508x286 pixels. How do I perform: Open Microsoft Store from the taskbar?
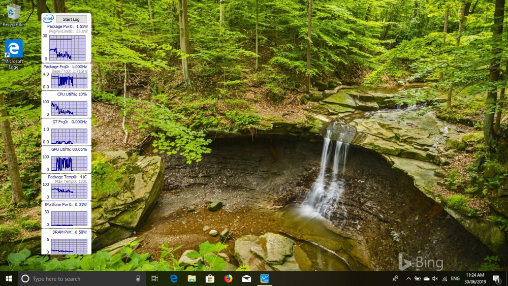coord(210,278)
